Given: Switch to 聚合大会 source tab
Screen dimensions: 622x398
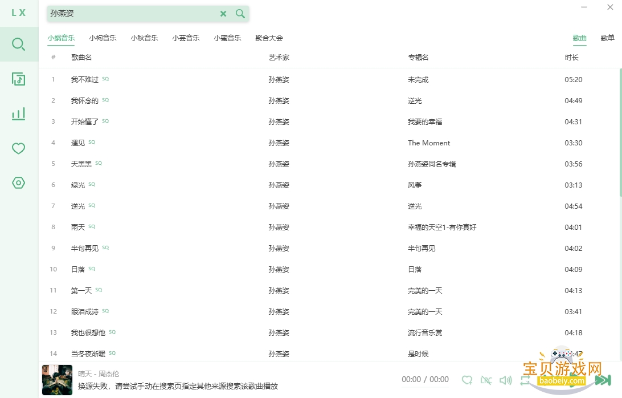Looking at the screenshot, I should point(269,38).
